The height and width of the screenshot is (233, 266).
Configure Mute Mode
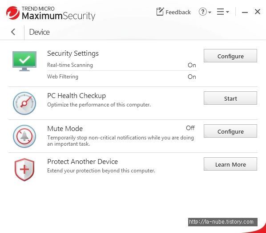click(x=230, y=131)
